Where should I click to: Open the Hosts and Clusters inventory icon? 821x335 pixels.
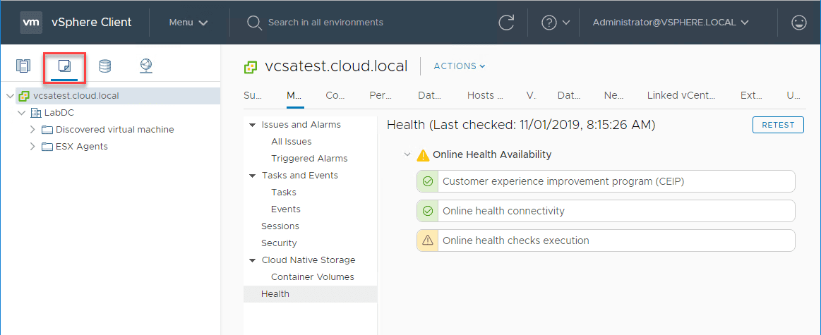[24, 66]
